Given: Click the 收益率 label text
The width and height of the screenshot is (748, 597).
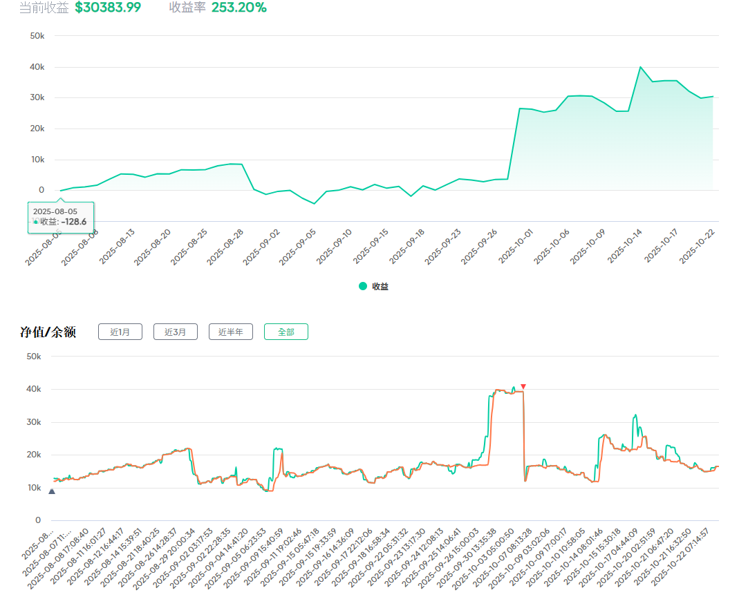Looking at the screenshot, I should [187, 8].
